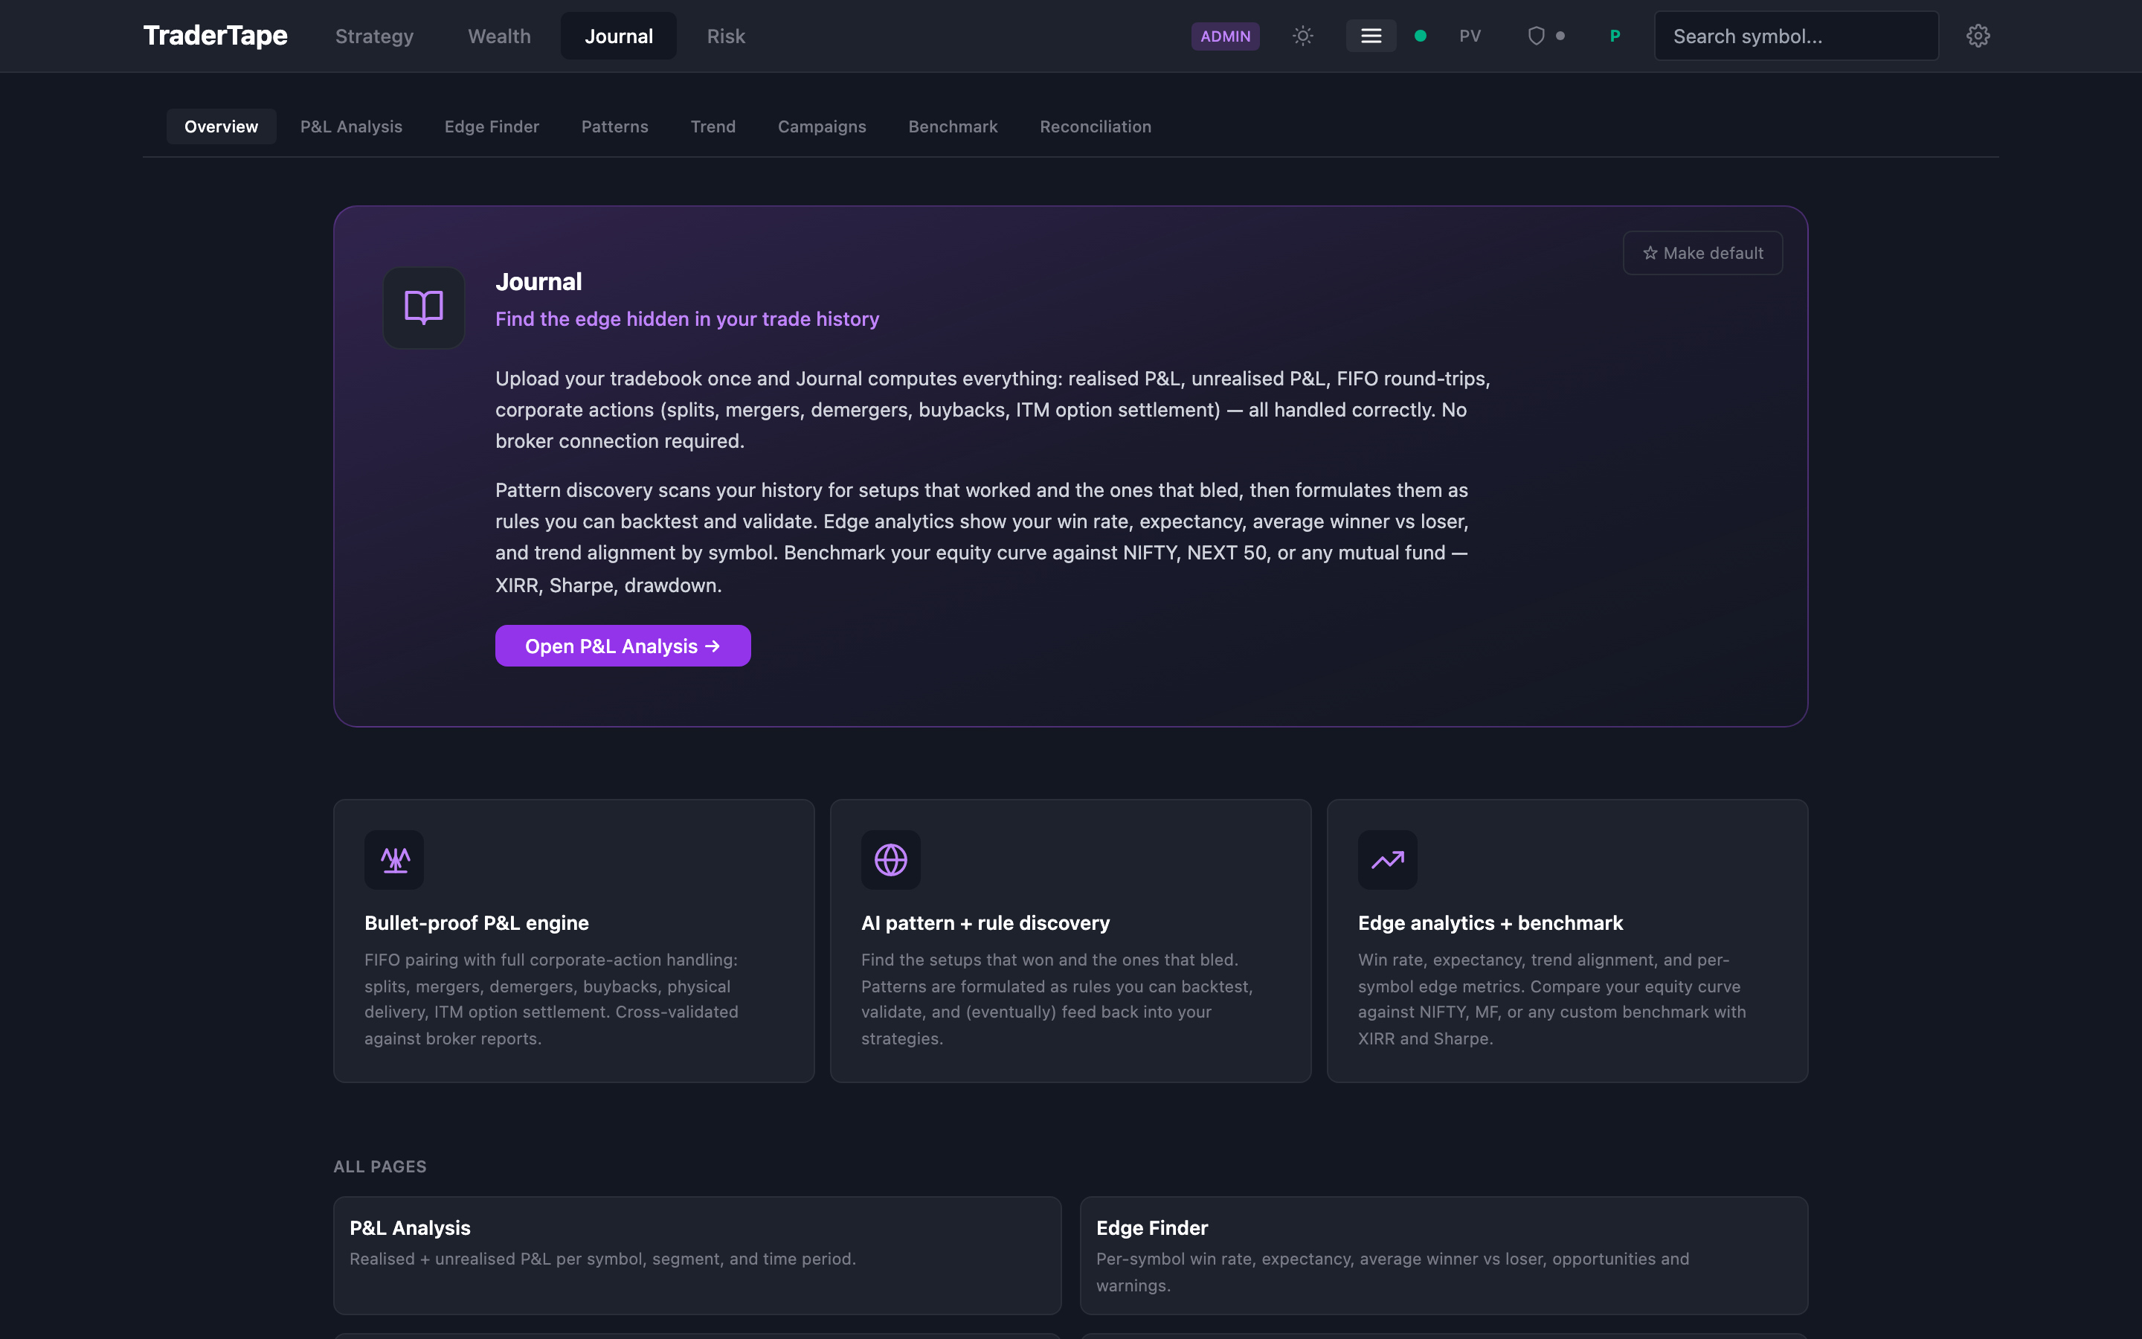
Task: Open settings via gear icon
Action: tap(1978, 36)
